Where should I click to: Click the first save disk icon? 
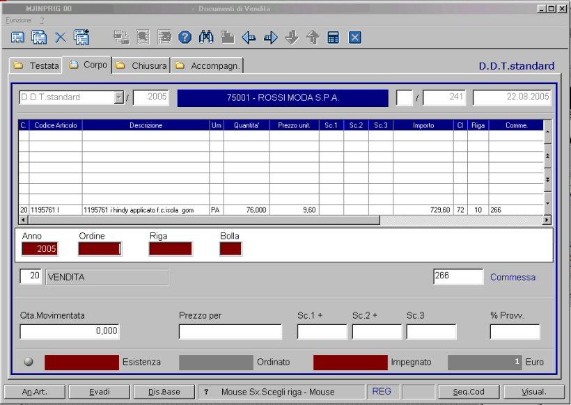click(17, 38)
